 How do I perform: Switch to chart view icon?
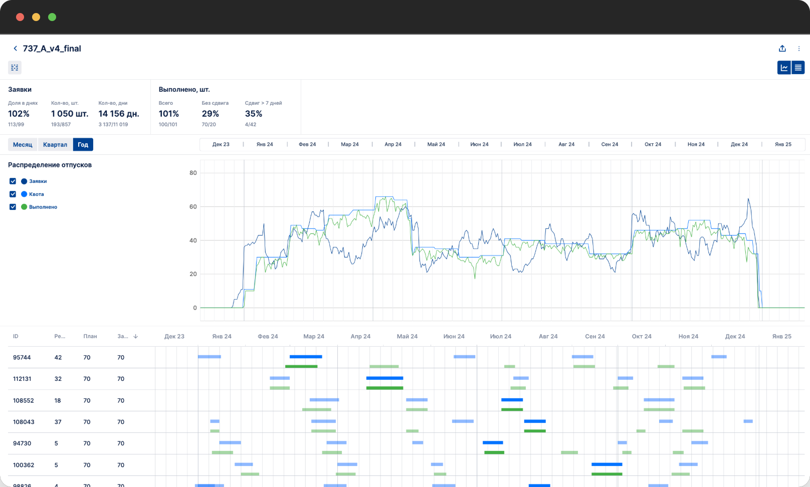tap(784, 68)
